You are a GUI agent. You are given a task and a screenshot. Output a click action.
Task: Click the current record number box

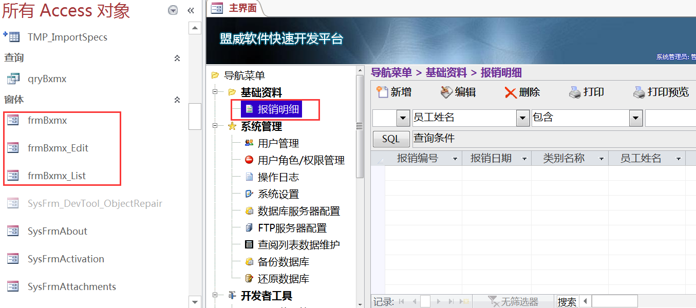click(425, 302)
